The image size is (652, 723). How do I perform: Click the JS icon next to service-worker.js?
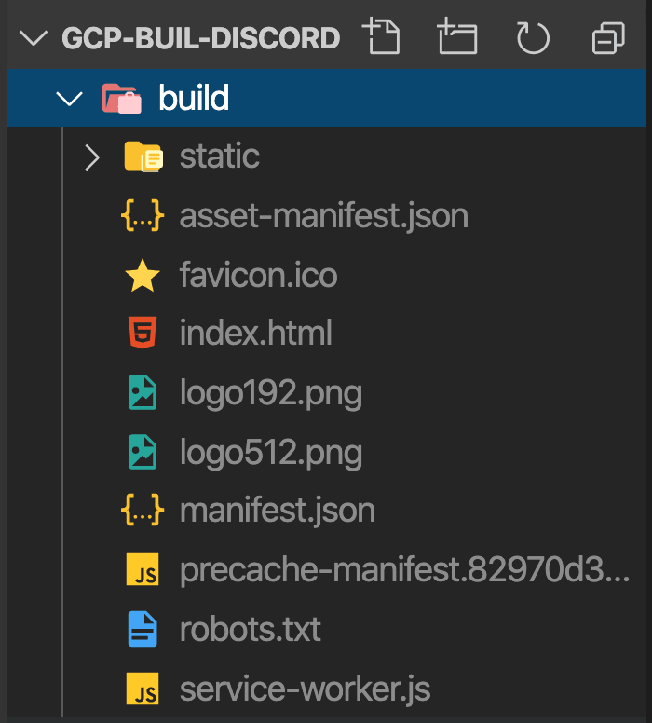point(143,689)
